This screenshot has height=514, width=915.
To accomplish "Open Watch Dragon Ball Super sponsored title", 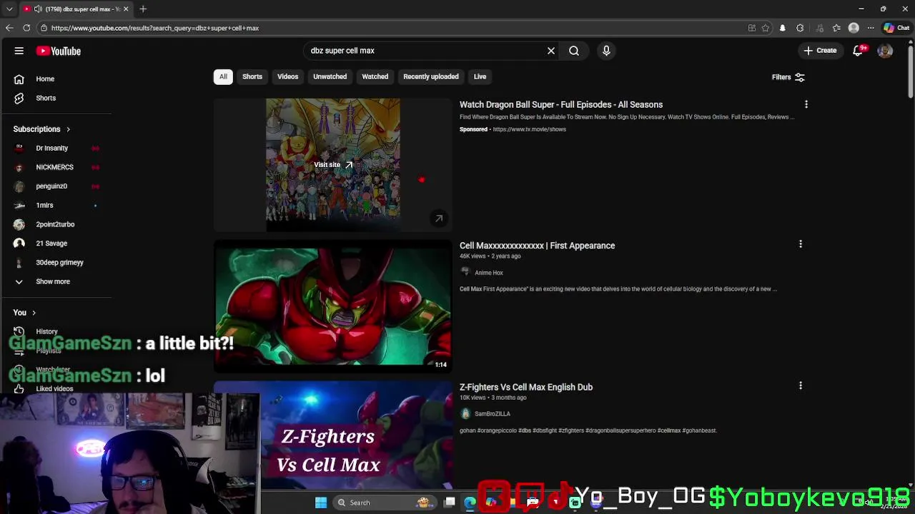I will 561,104.
